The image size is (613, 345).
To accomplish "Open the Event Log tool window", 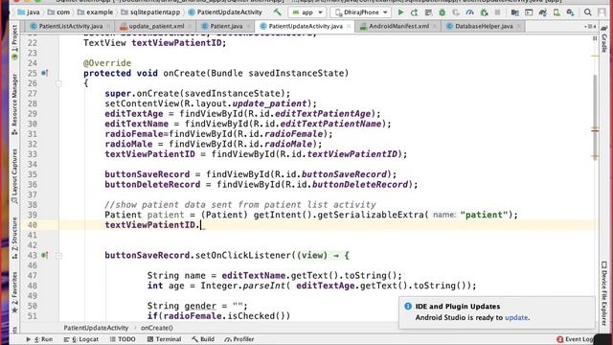I will point(575,339).
